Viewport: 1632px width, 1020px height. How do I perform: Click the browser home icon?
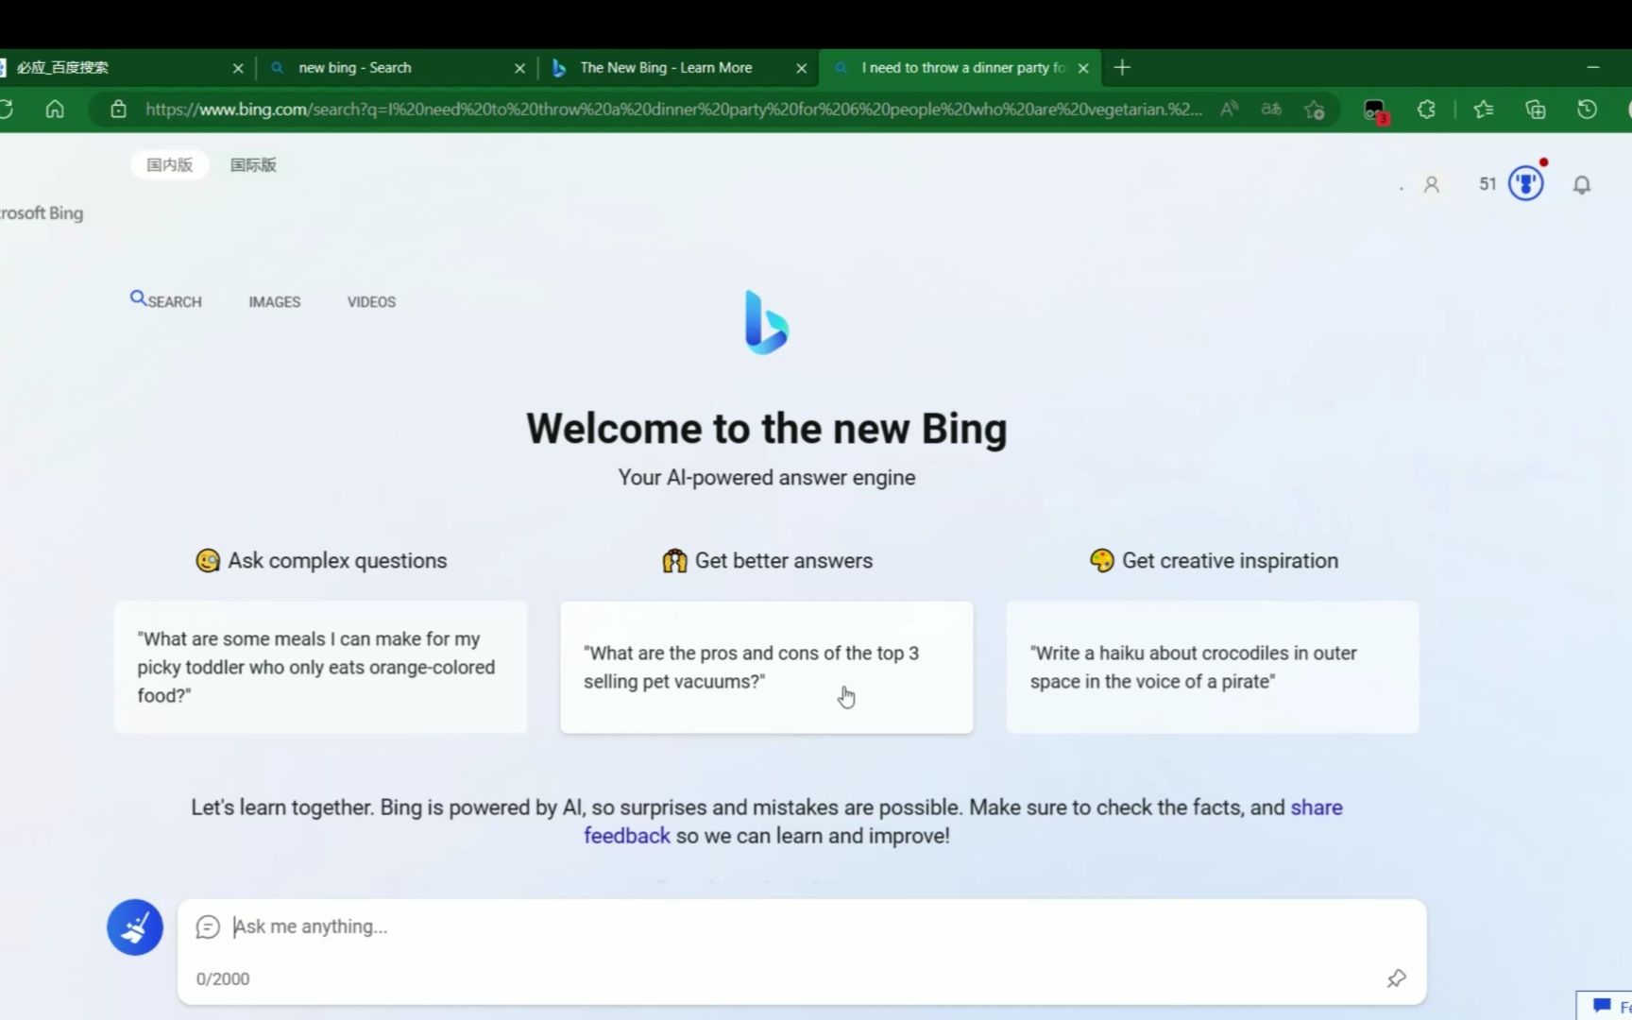(55, 110)
